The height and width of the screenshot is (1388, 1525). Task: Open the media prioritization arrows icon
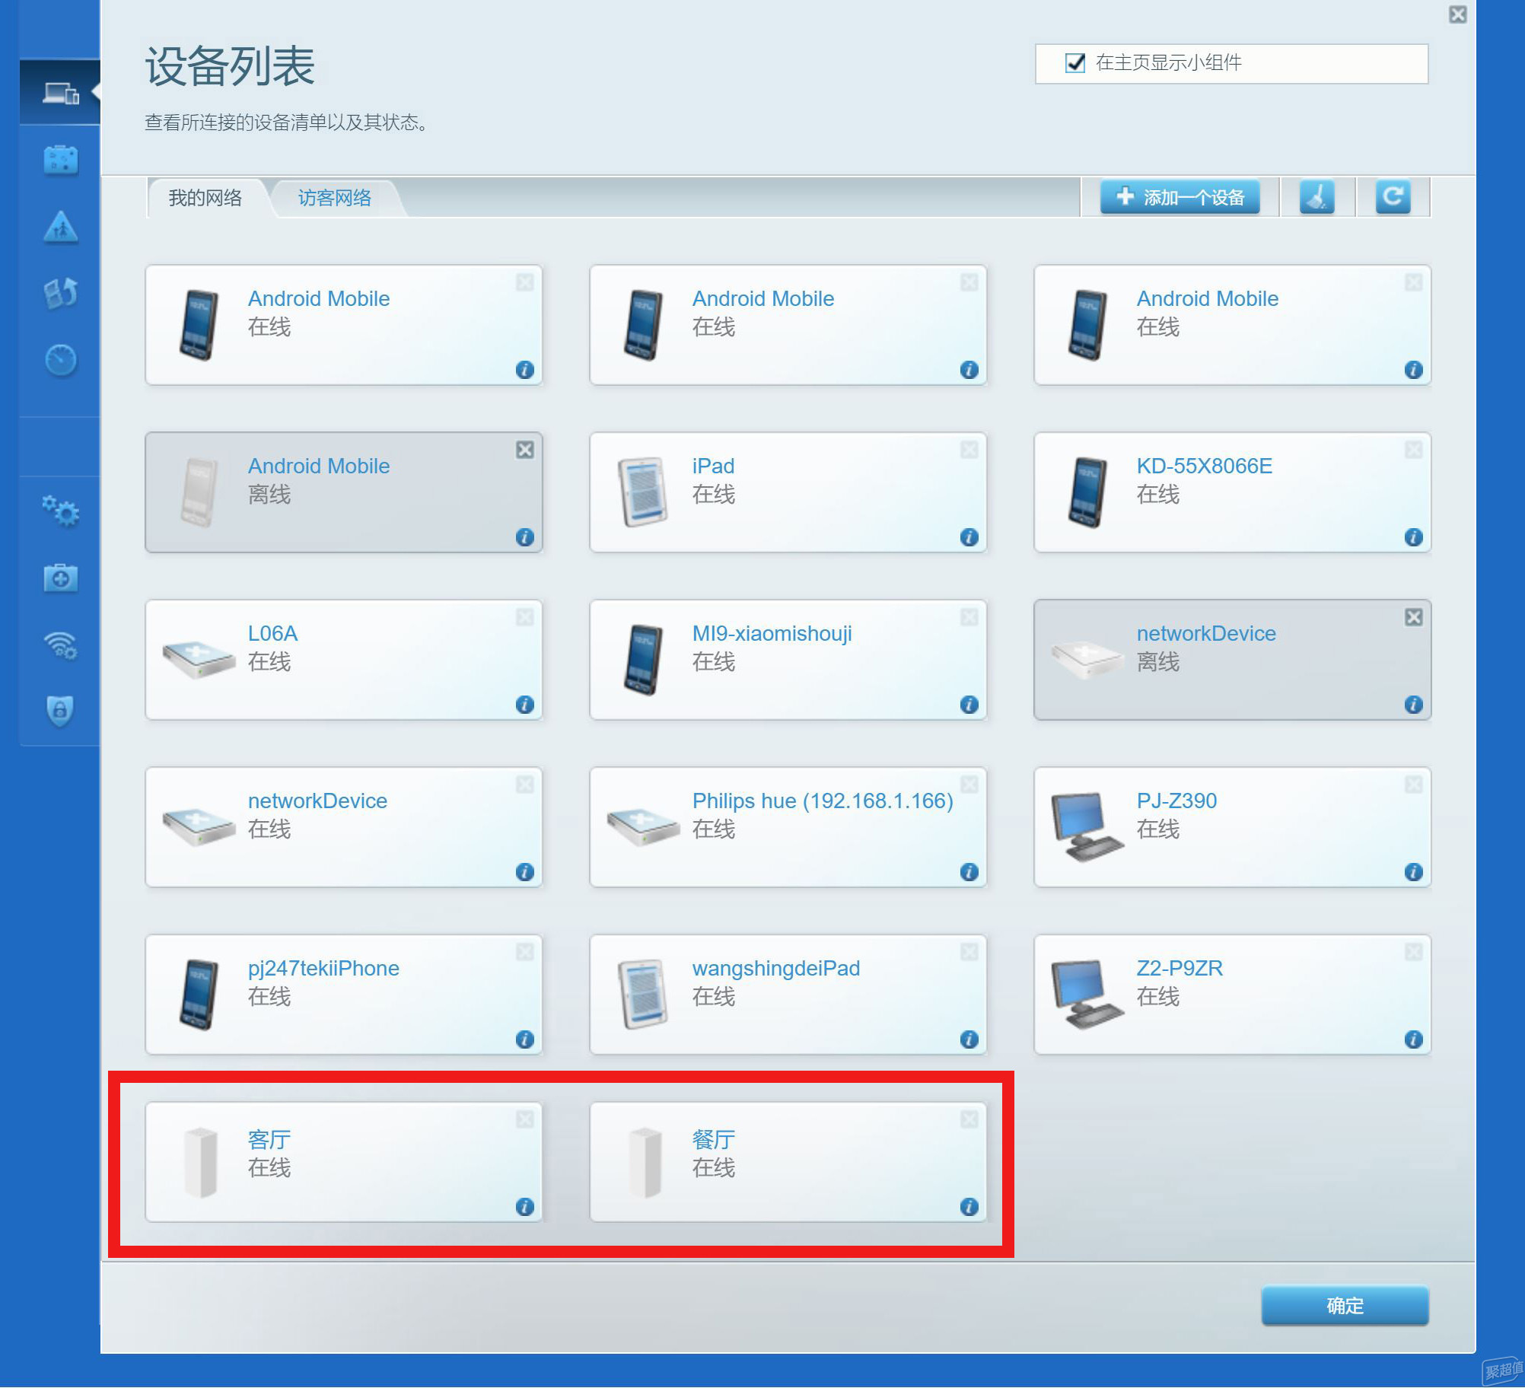pyautogui.click(x=61, y=294)
